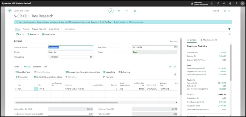Click the trash delete icon in header

coord(135,11)
